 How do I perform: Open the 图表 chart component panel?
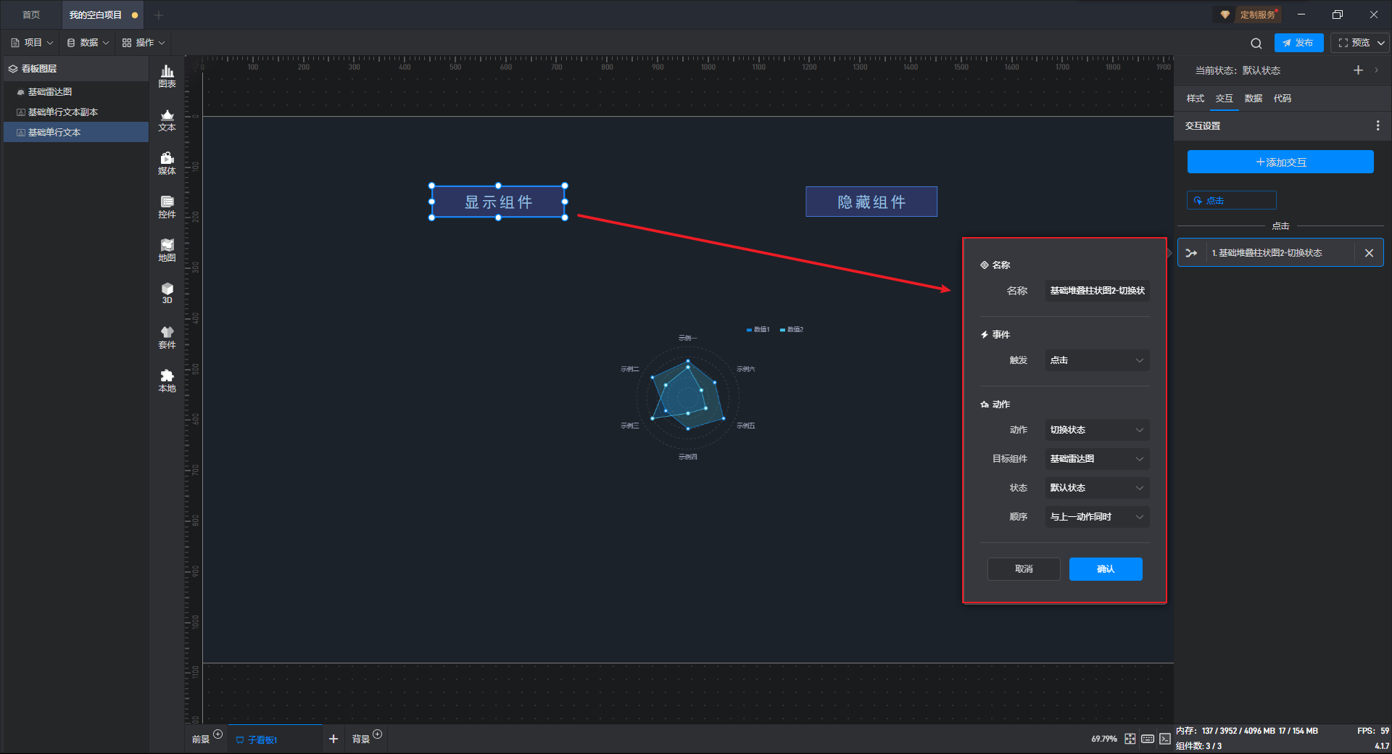click(x=167, y=76)
